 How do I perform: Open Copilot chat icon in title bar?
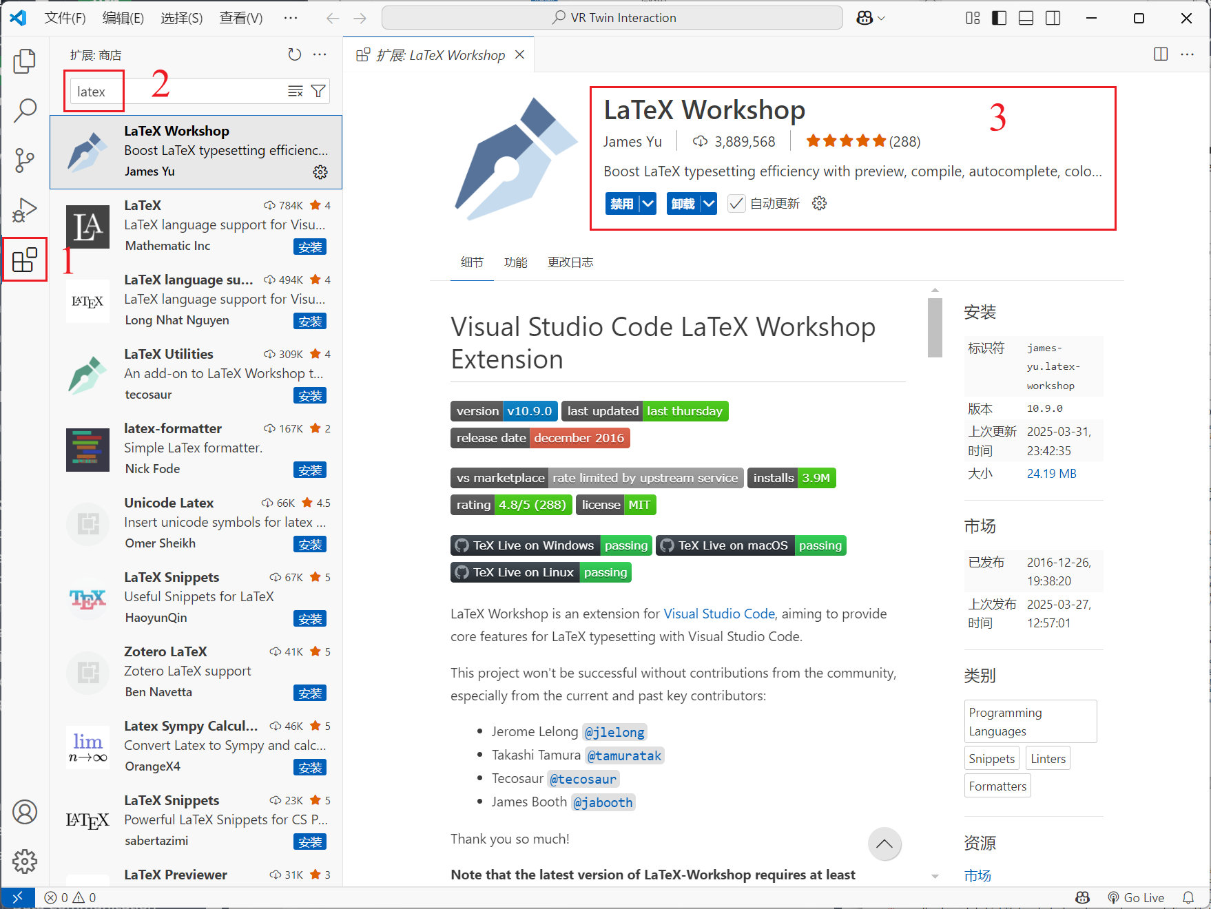[x=865, y=18]
